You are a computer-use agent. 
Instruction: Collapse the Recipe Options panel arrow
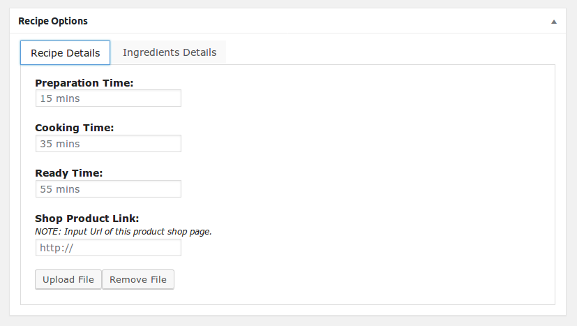[554, 22]
